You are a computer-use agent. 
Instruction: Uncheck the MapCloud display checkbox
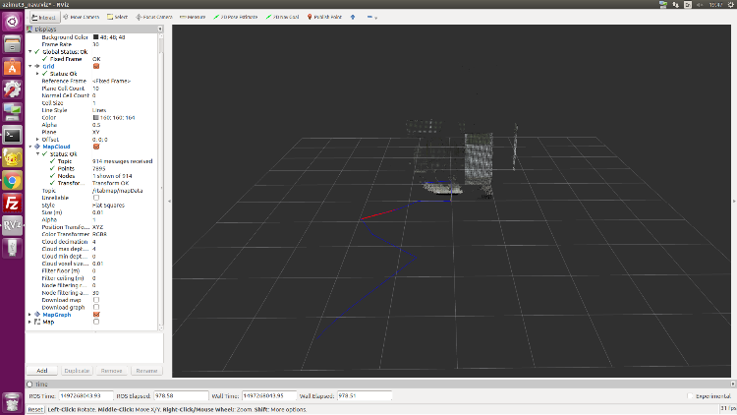pyautogui.click(x=95, y=147)
